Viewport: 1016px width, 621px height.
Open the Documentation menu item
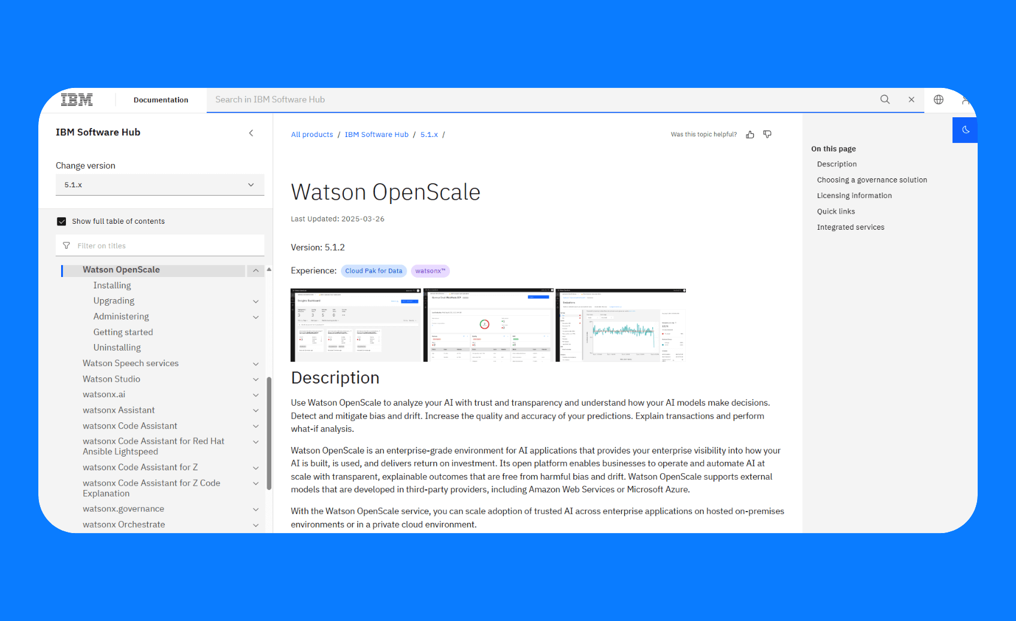(x=161, y=100)
